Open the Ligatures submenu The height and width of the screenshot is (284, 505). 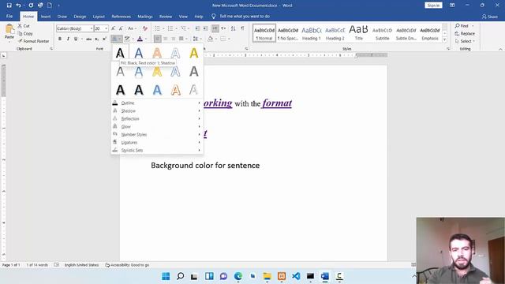click(157, 142)
